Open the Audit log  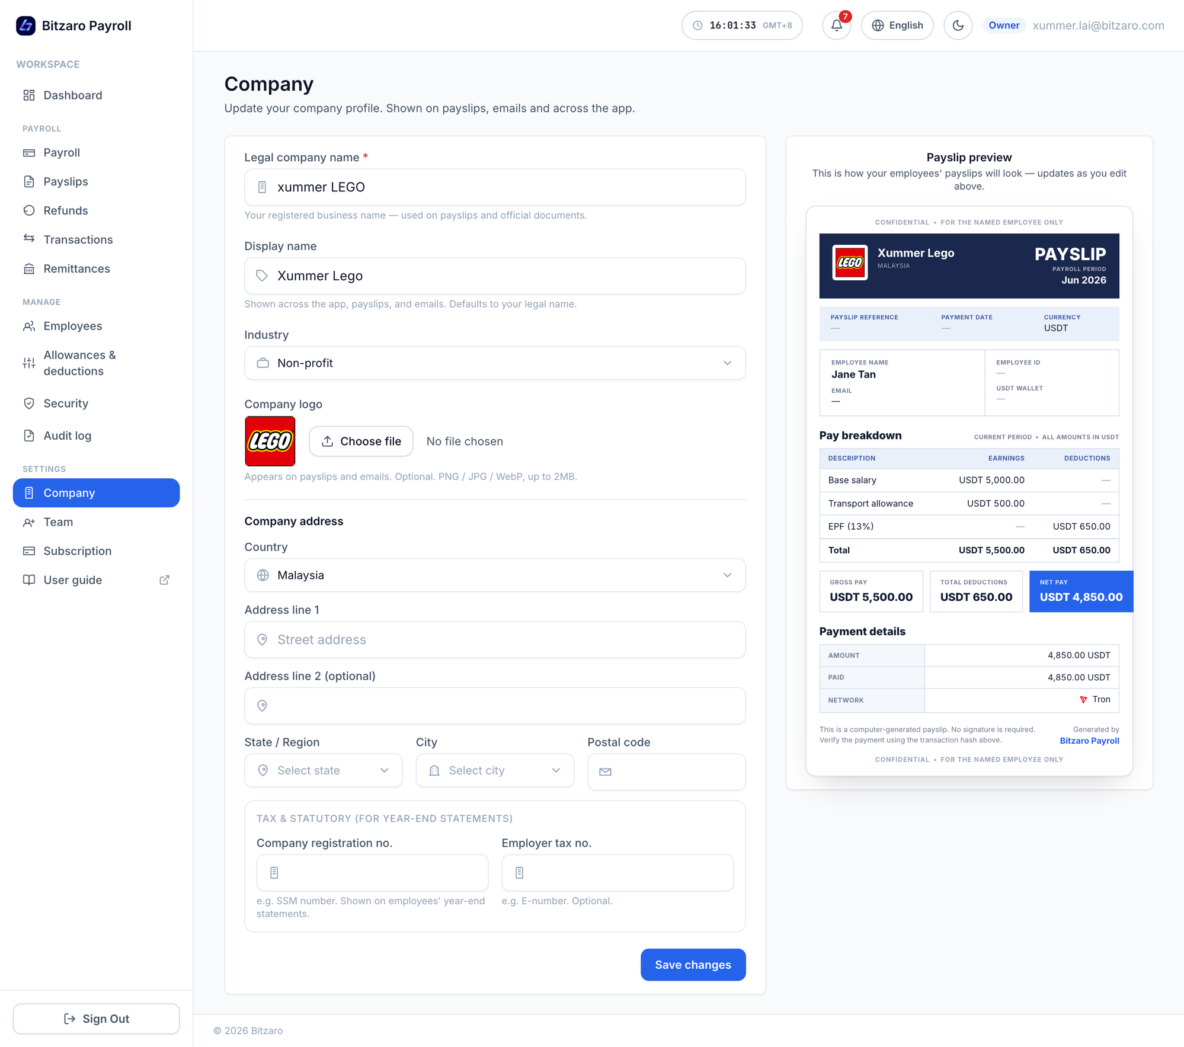[x=96, y=436]
